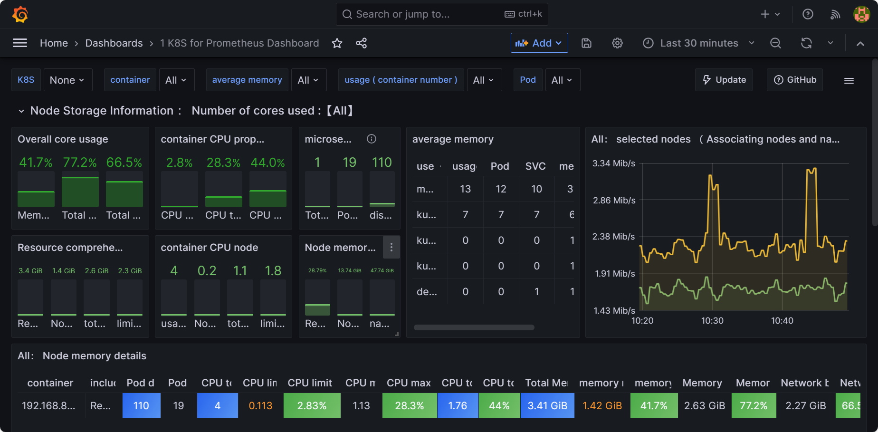Click container CPU node panel title
This screenshot has height=432, width=878.
tap(210, 248)
